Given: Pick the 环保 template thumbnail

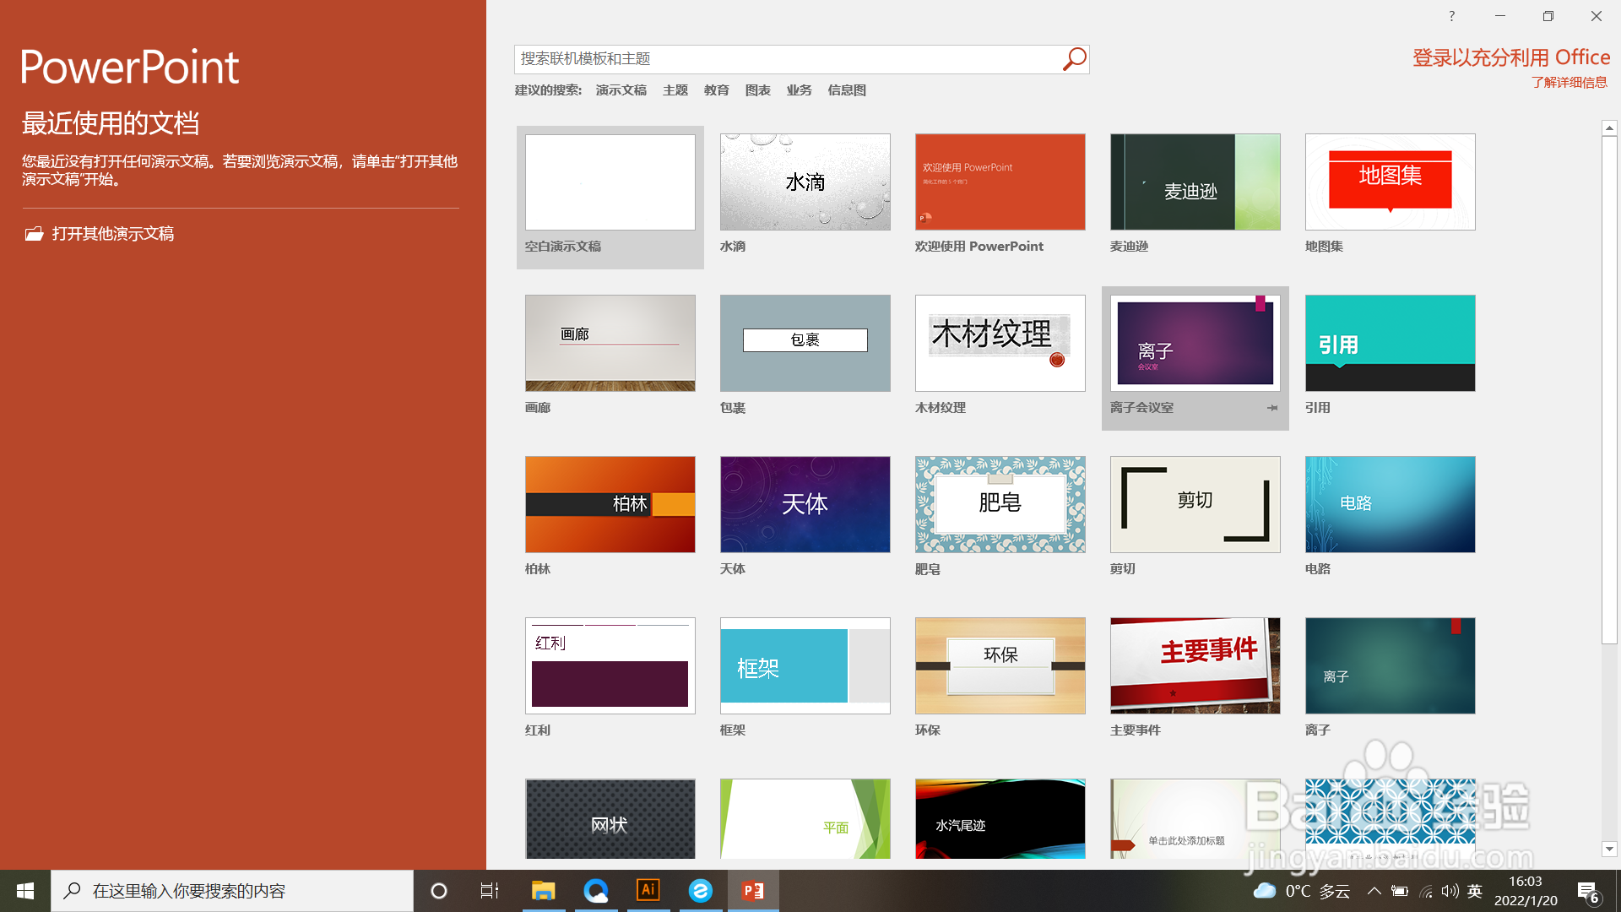Looking at the screenshot, I should click(1000, 666).
